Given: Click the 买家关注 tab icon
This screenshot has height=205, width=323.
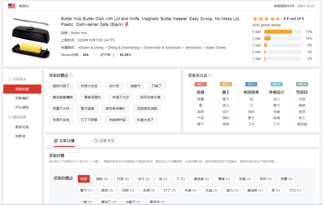Looking at the screenshot, I should click(x=96, y=141).
